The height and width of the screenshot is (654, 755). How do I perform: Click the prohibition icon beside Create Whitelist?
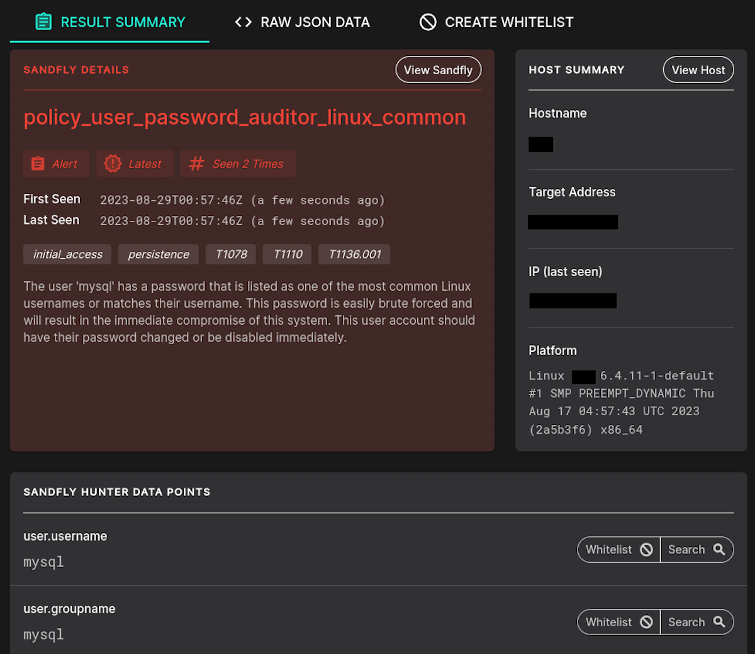click(x=428, y=21)
